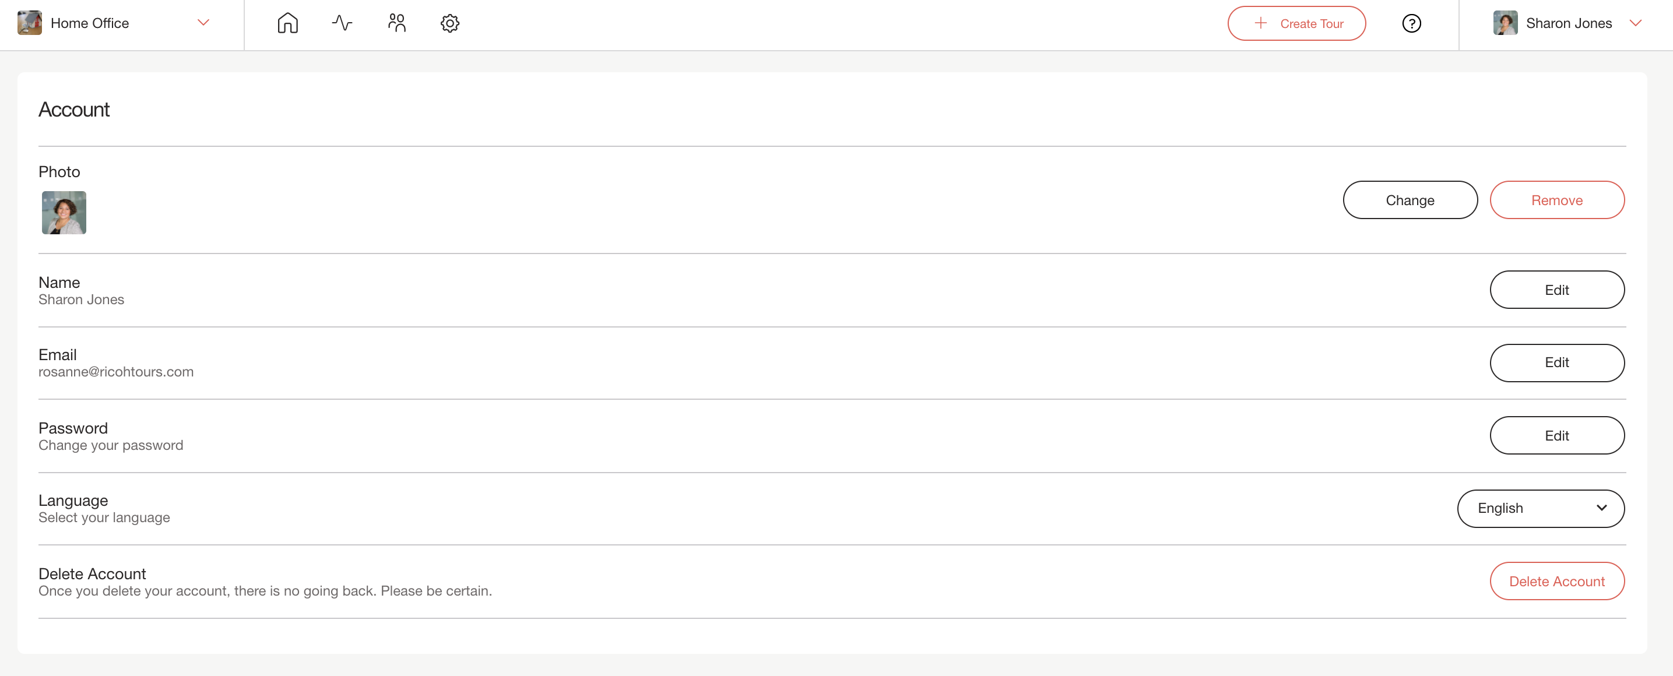Expand the Sharon Jones user menu chevron
This screenshot has height=676, width=1673.
1635,23
